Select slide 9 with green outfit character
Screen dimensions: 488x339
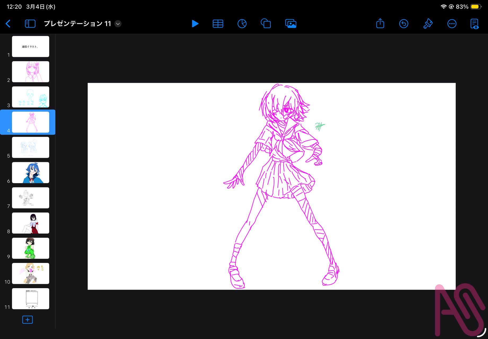(30, 248)
